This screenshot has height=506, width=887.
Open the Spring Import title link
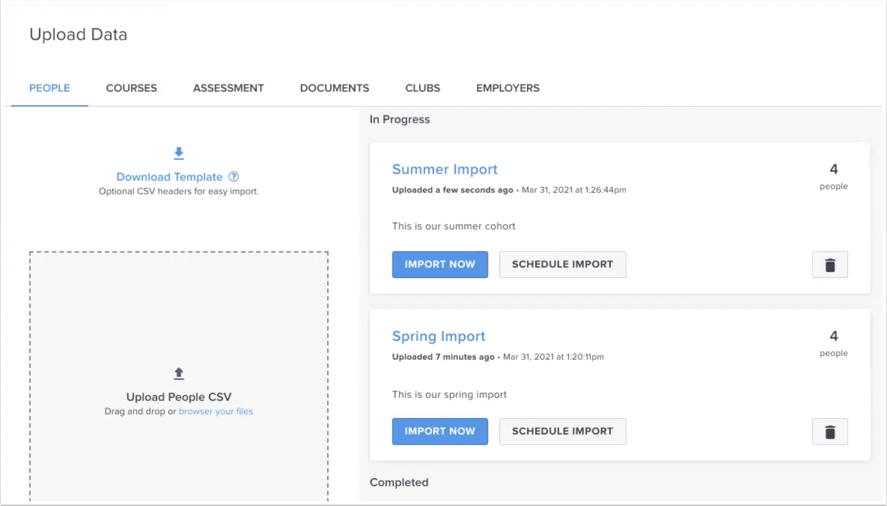click(x=439, y=336)
